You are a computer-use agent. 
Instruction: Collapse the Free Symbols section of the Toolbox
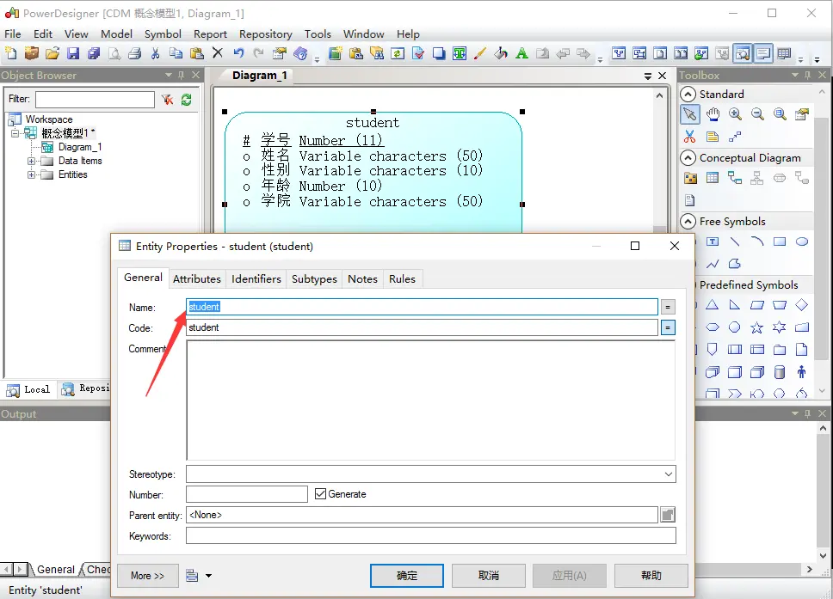point(687,221)
